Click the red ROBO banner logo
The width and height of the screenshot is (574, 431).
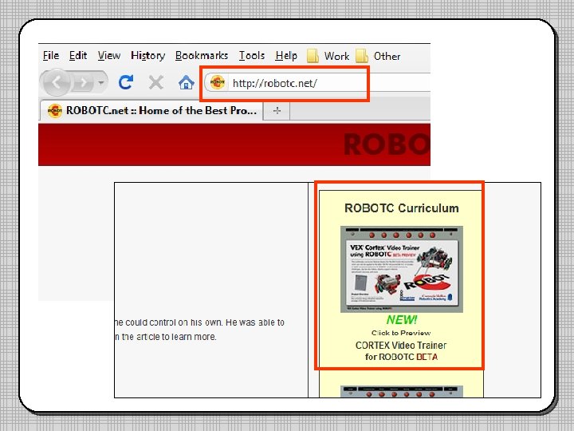[x=387, y=144]
